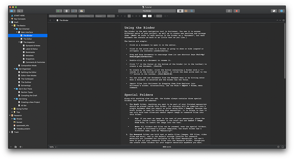The height and width of the screenshot is (159, 294).
Task: Open Synopsis & Notes document
Action: [x=33, y=46]
